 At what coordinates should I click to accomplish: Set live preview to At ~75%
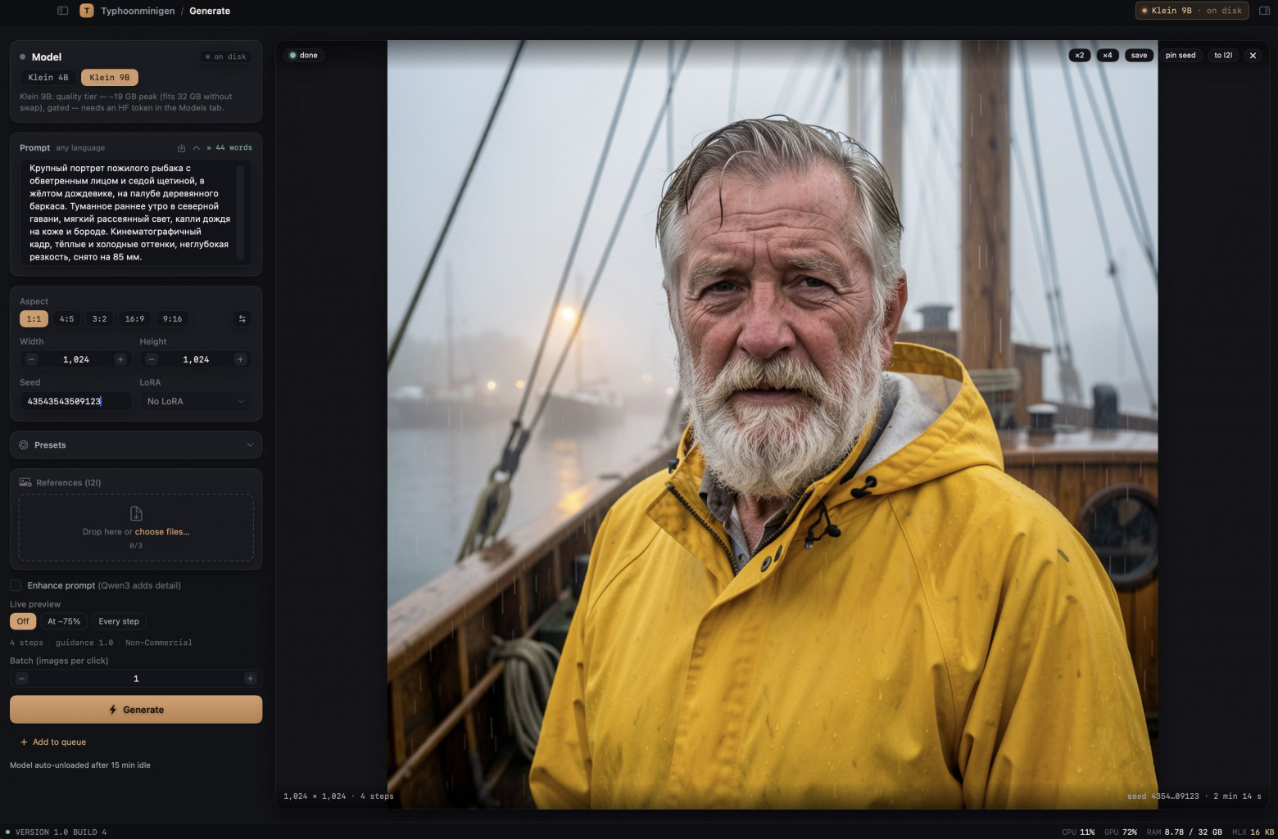click(64, 621)
